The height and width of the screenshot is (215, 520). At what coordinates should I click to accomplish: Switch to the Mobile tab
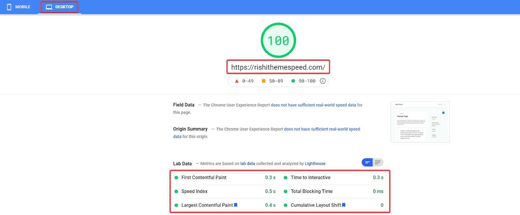point(19,7)
